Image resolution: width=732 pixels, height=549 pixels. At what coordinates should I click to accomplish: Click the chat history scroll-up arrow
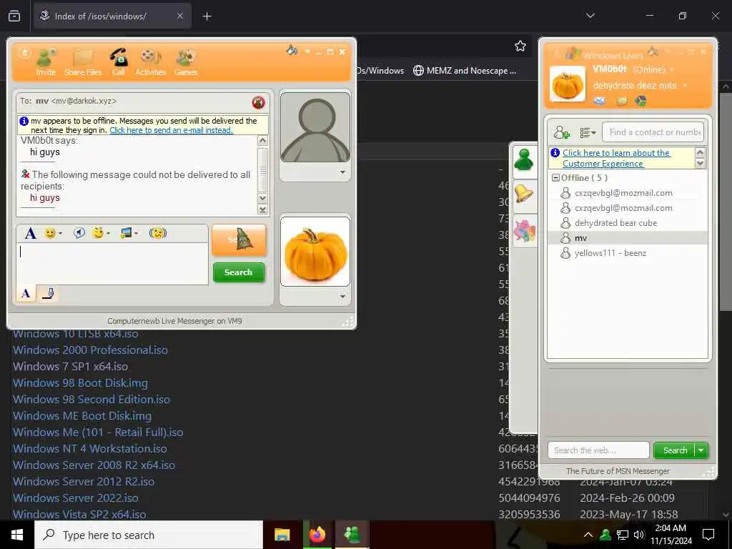263,141
